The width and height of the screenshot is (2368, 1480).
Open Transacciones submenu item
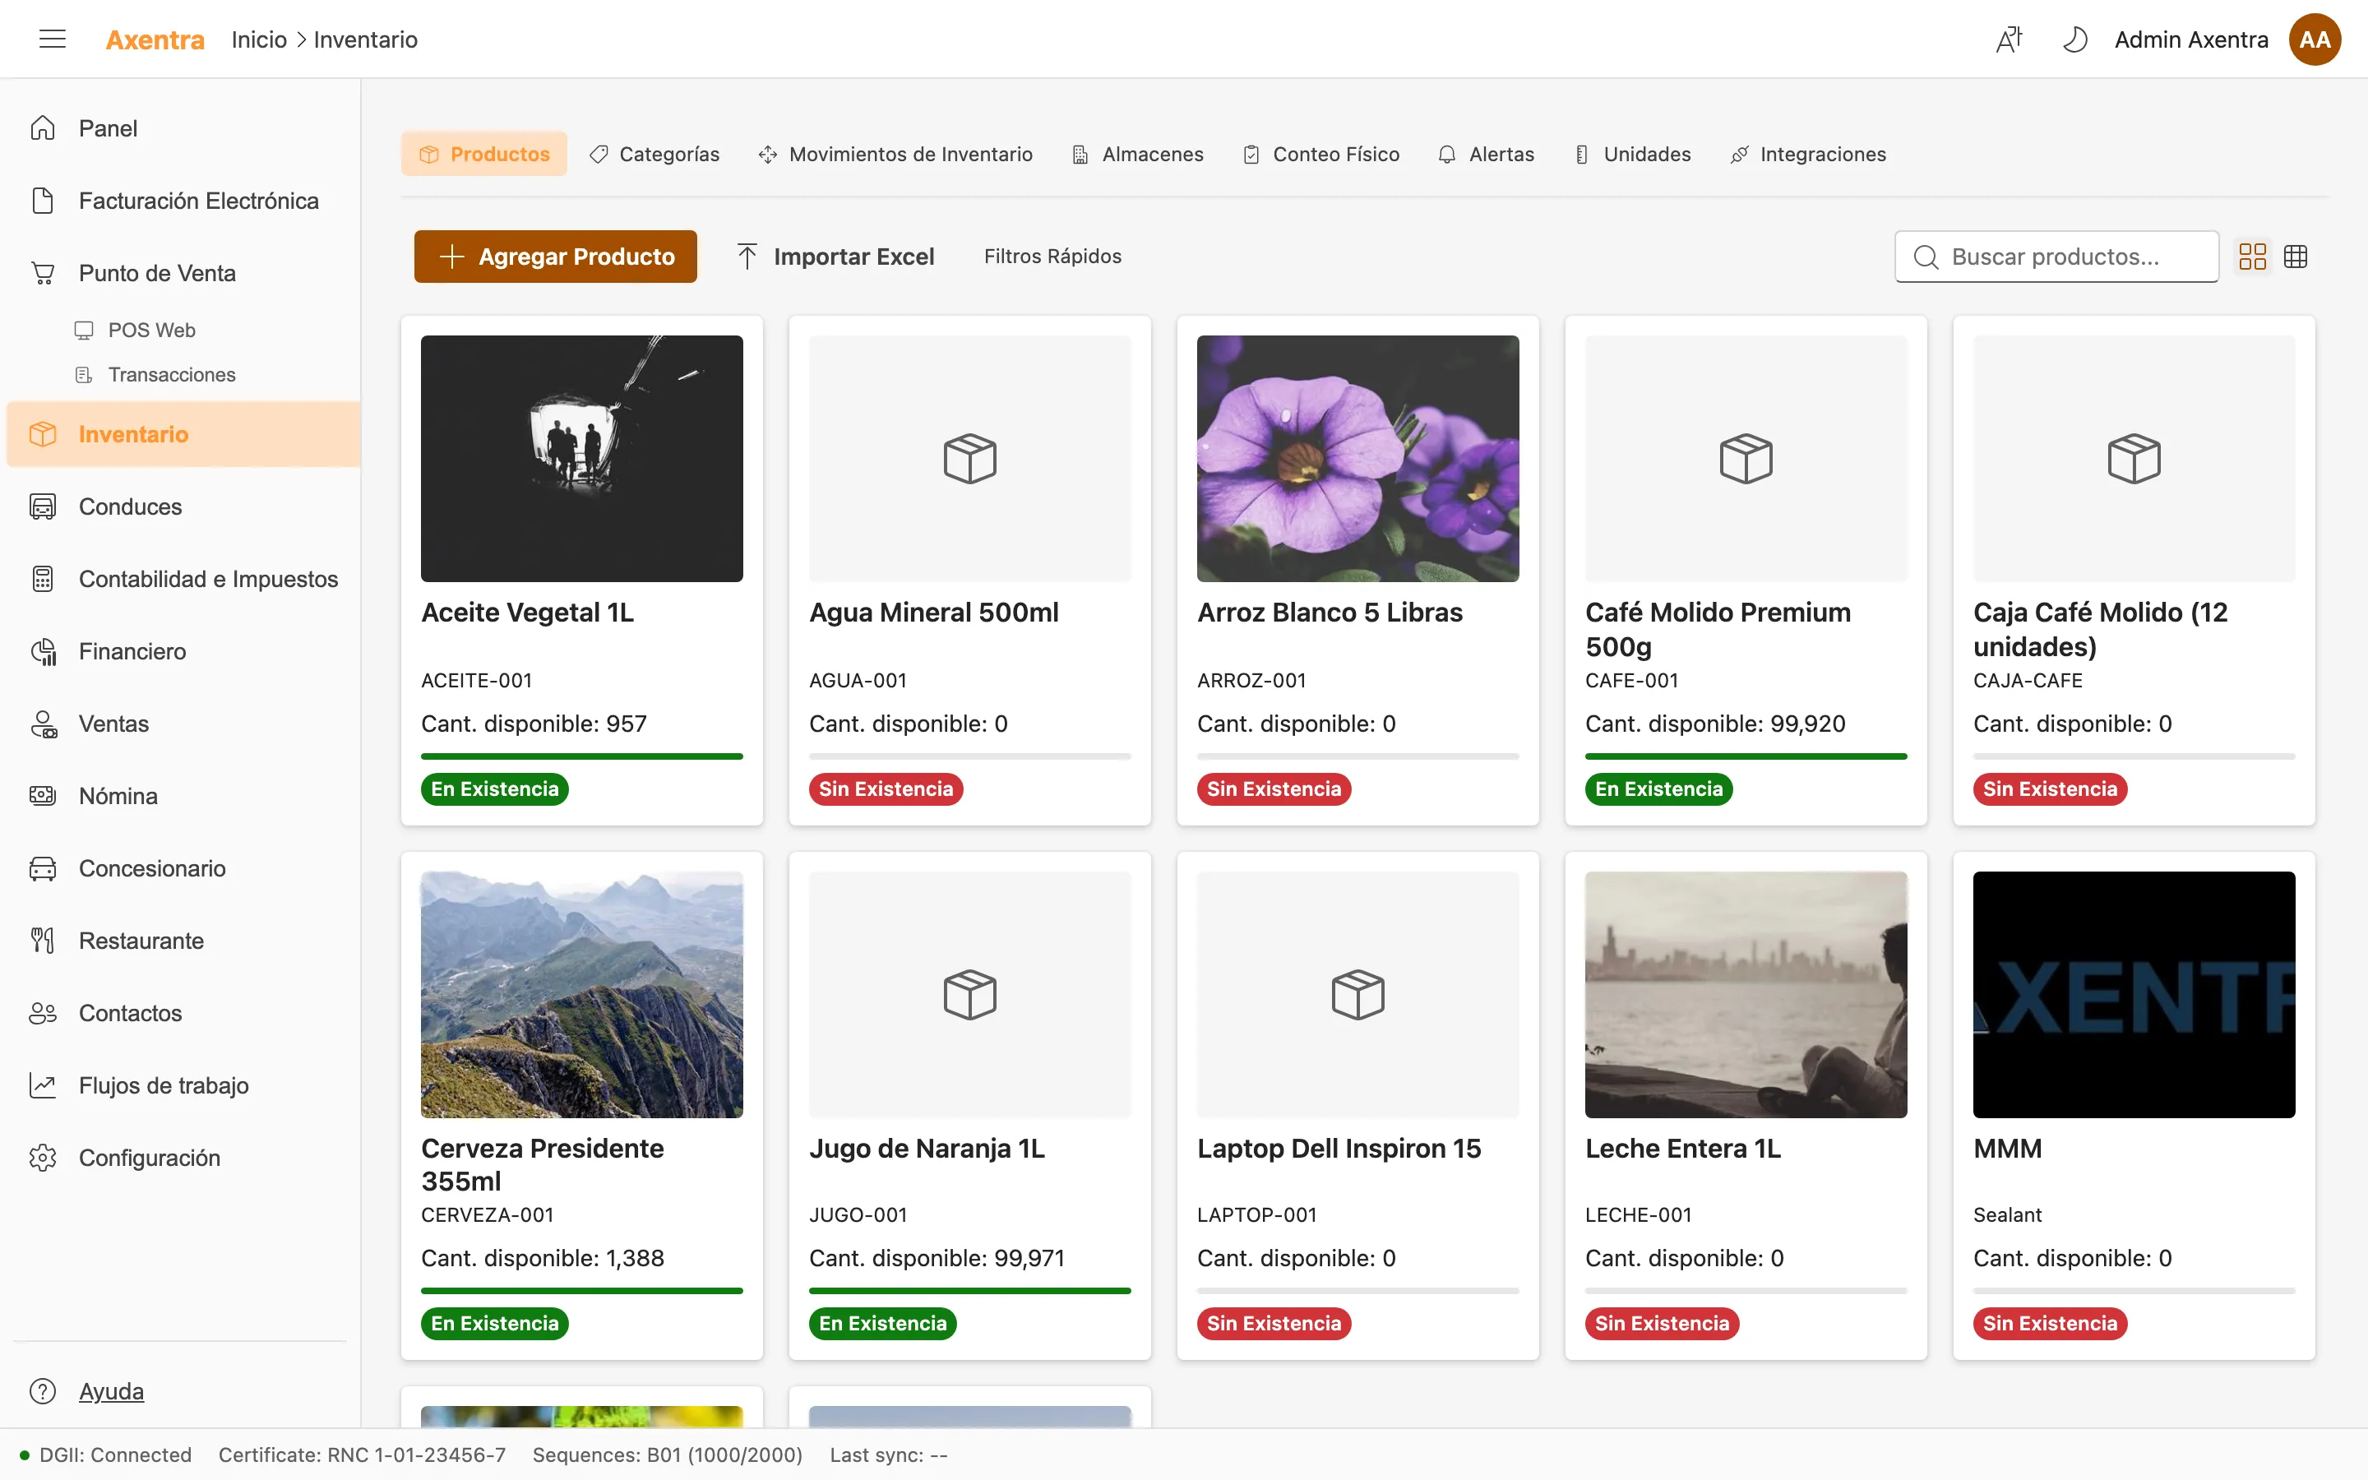click(x=171, y=375)
